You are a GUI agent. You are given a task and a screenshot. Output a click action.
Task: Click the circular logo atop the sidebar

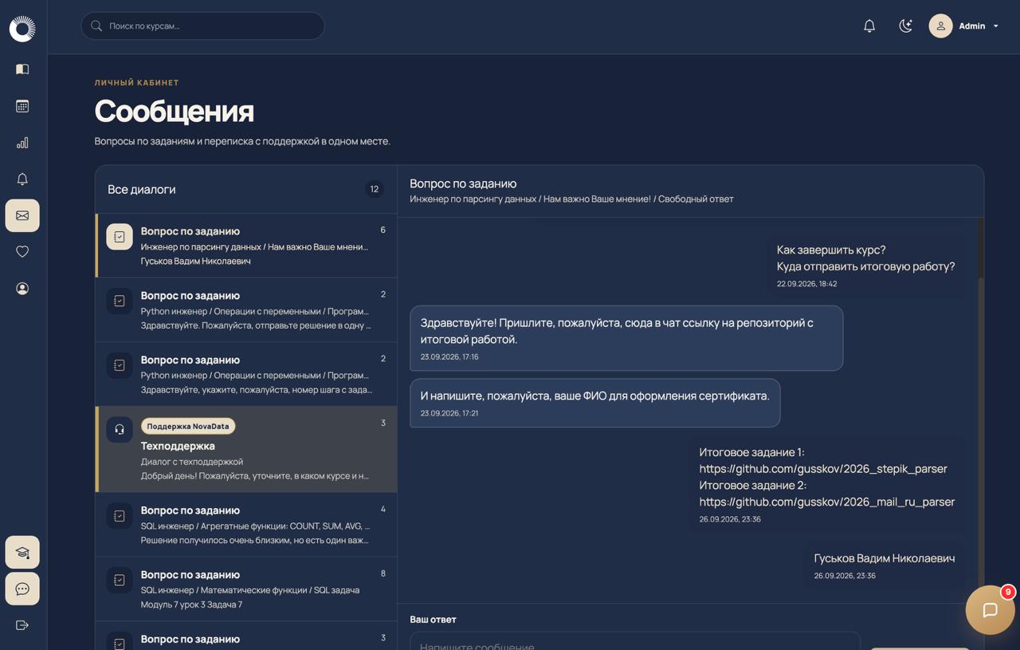tap(22, 29)
